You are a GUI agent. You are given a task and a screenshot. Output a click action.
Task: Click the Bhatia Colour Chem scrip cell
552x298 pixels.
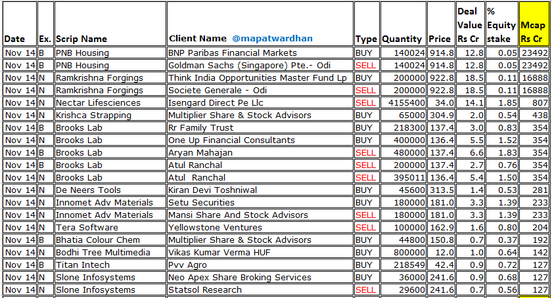click(110, 240)
